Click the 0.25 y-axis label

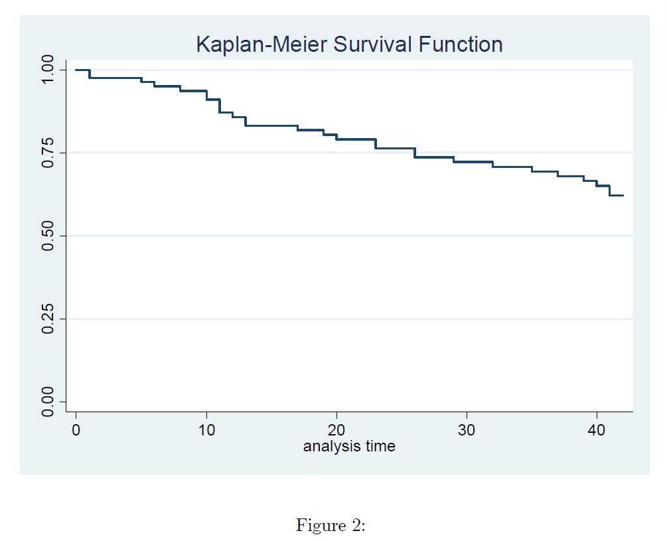click(48, 319)
